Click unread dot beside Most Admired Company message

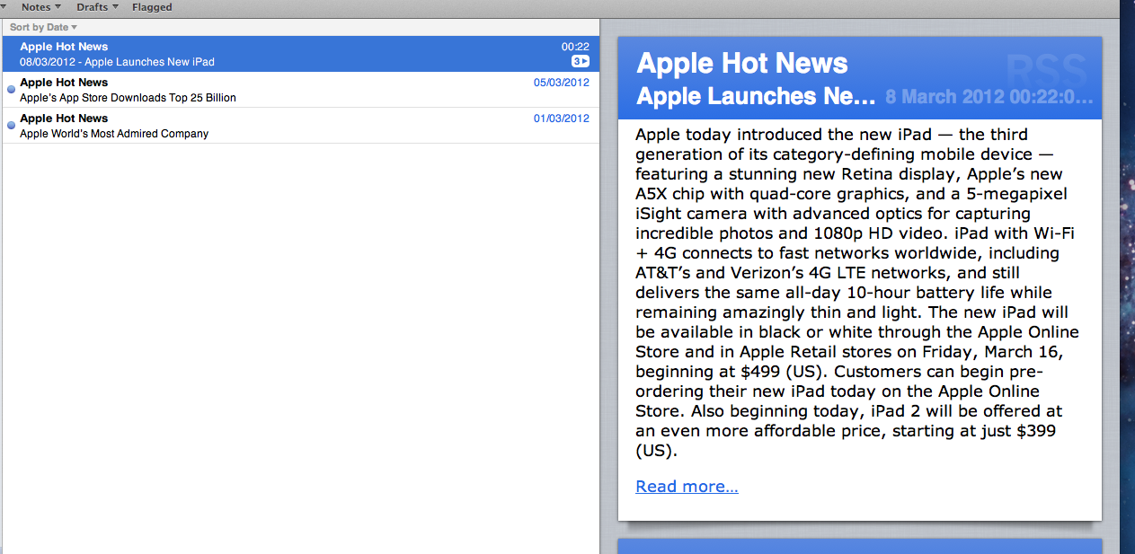coord(11,124)
